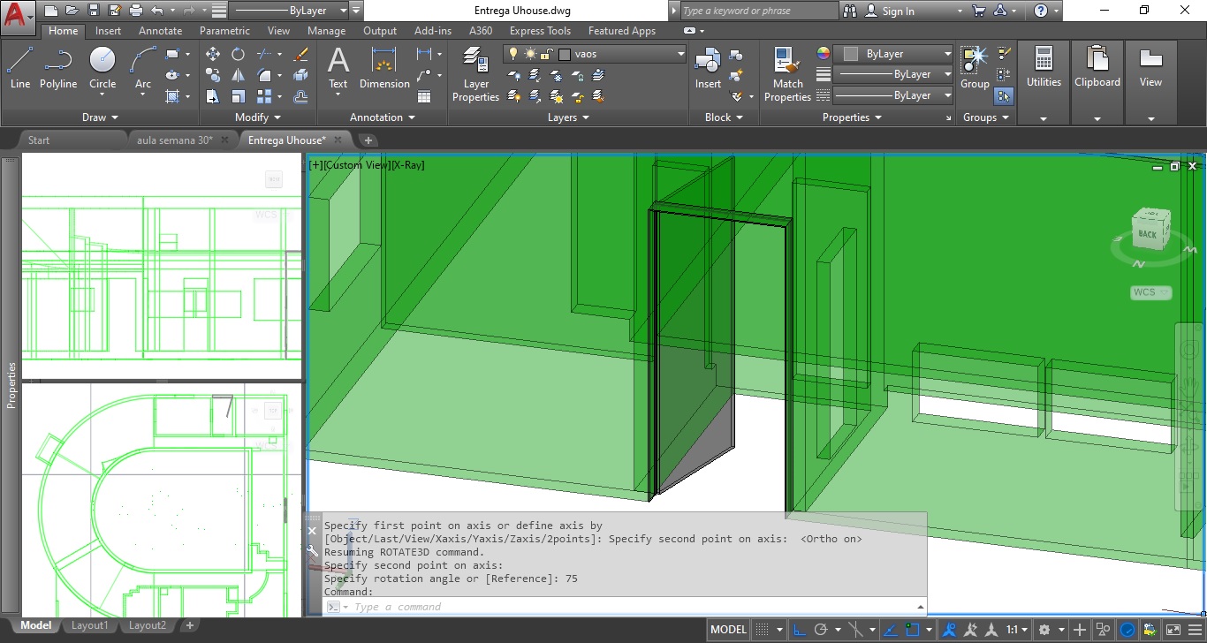Open the Parametric ribbon tab
This screenshot has width=1207, height=643.
click(224, 31)
